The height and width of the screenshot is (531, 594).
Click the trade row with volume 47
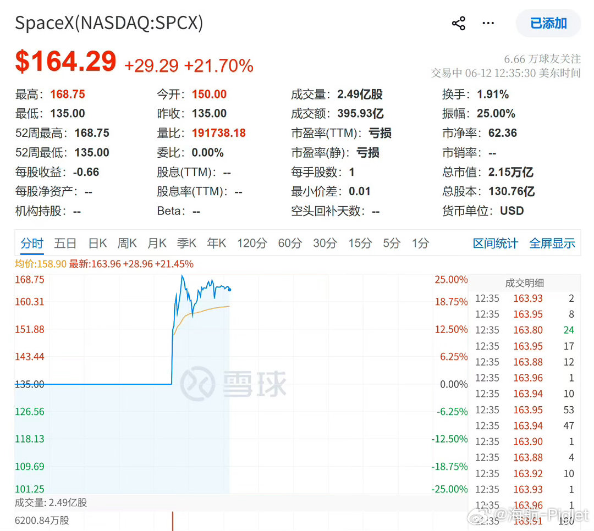525,425
